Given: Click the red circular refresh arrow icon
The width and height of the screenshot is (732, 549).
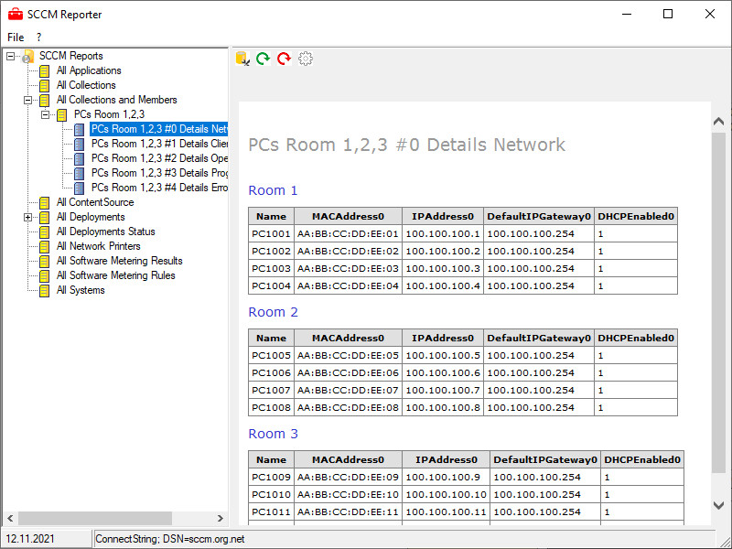Looking at the screenshot, I should pos(285,59).
